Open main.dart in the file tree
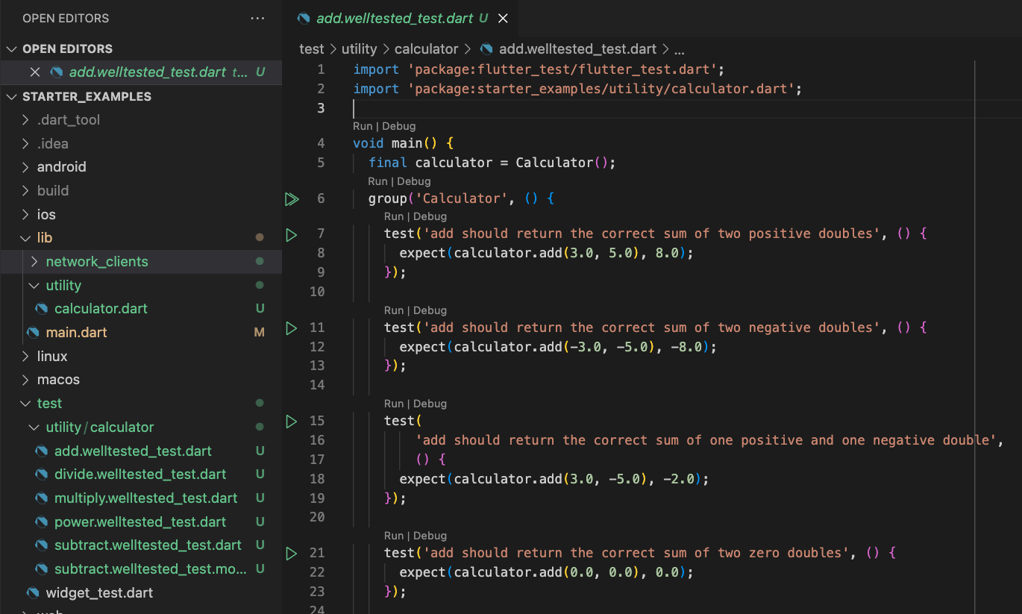Screen dimensions: 1022x614 coord(77,333)
